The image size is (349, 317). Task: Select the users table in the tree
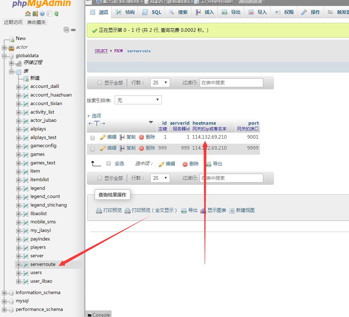coord(36,273)
